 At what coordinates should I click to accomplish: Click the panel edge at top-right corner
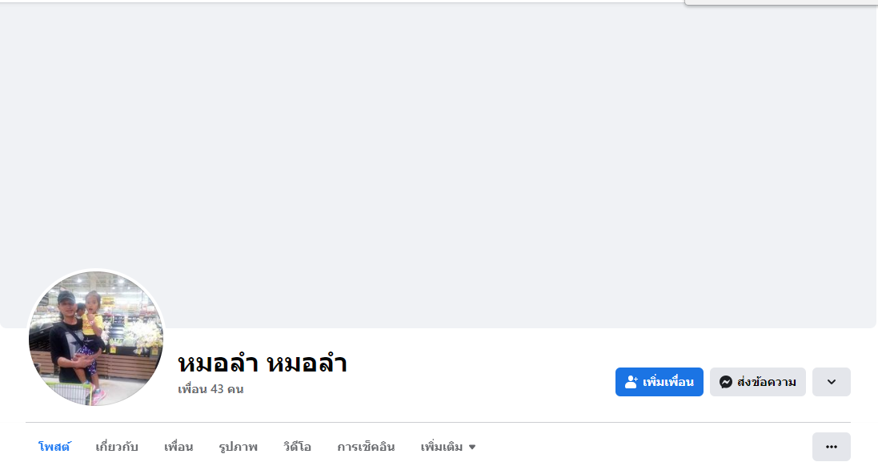780,2
